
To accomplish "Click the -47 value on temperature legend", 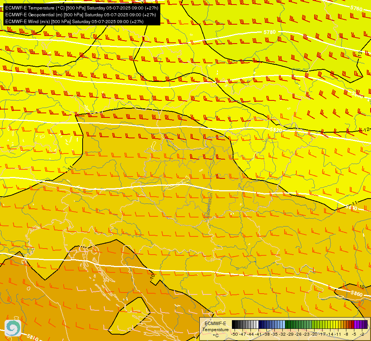I will 243,334.
